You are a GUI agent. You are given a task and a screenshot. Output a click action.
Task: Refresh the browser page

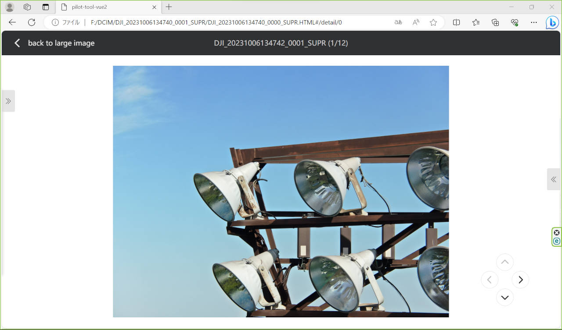(32, 22)
